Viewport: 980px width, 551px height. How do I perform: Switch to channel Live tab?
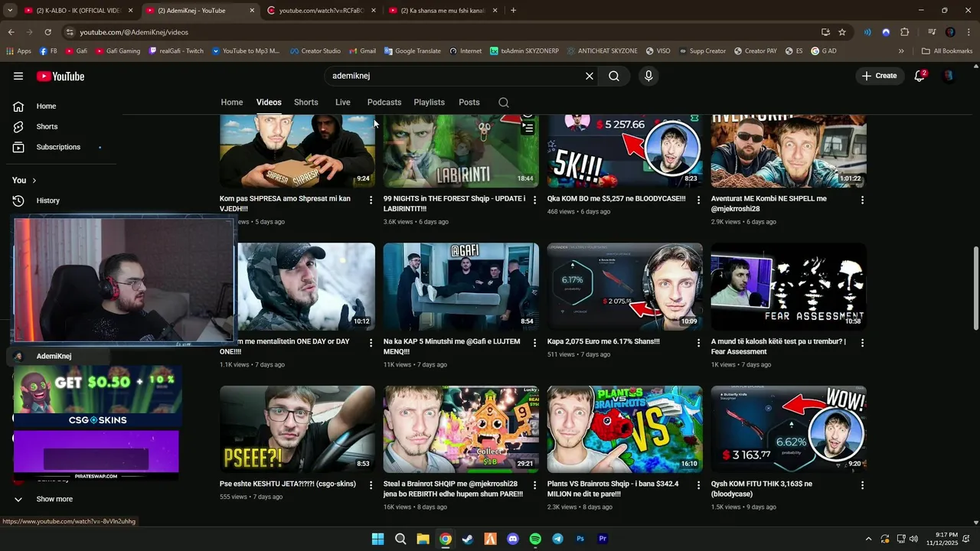coord(343,103)
